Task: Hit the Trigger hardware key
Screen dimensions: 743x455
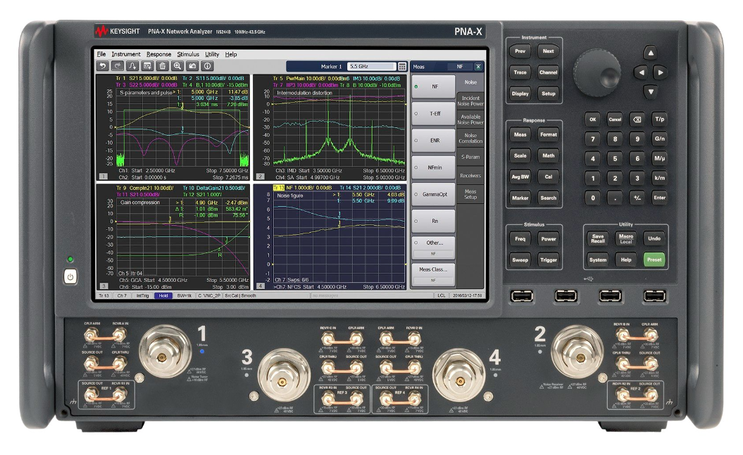Action: (548, 259)
